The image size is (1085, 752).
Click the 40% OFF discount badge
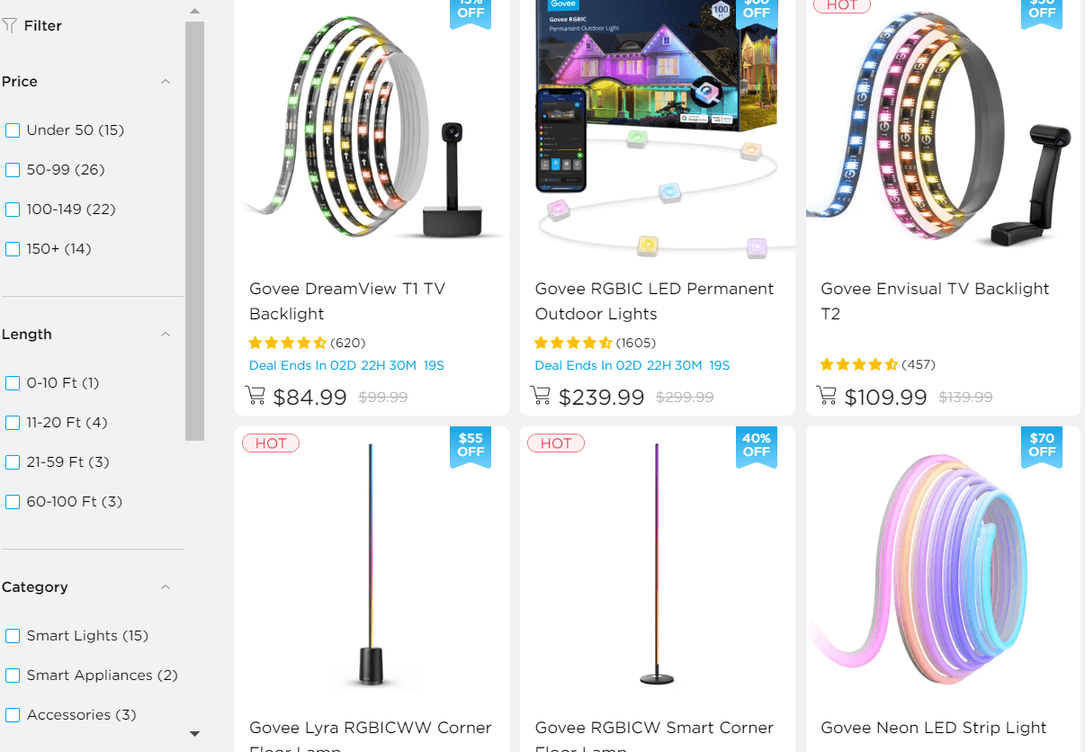(757, 445)
